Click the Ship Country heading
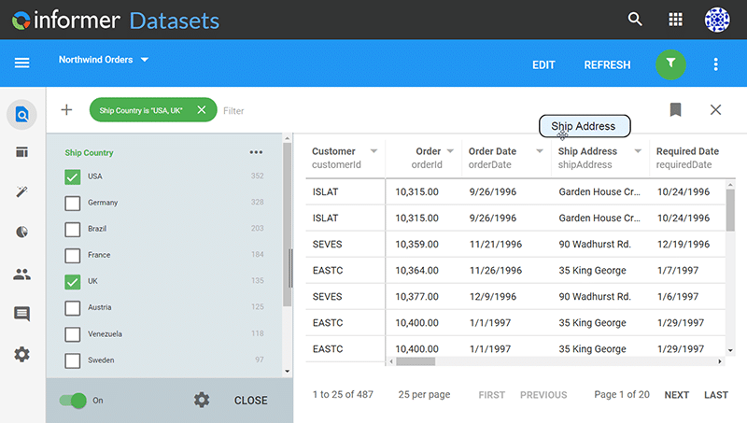Screen dimensions: 747x423 pyautogui.click(x=89, y=153)
